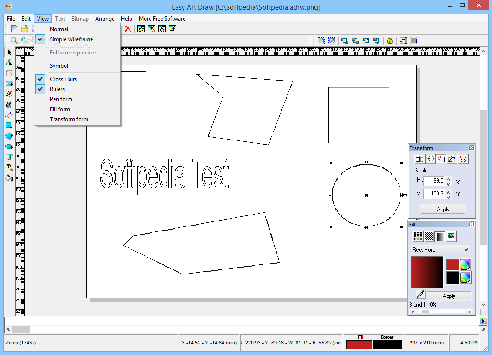This screenshot has height=355, width=492.
Task: Click the move down one level icon
Action: (x=376, y=40)
